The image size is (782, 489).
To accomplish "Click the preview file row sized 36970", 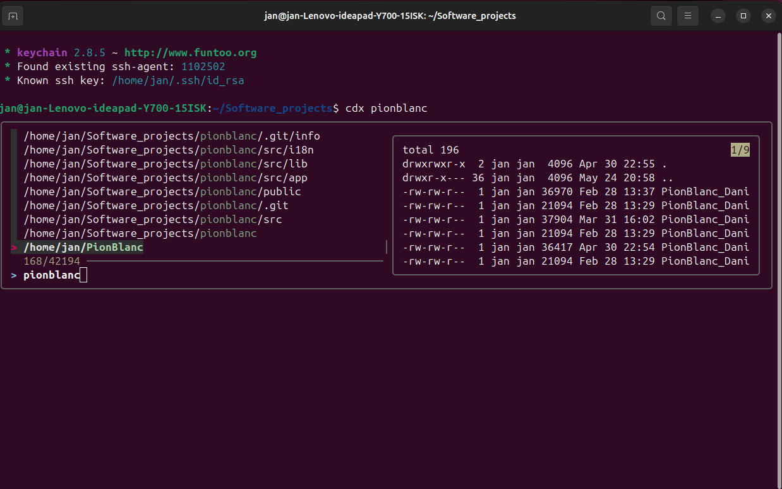I will coord(576,191).
